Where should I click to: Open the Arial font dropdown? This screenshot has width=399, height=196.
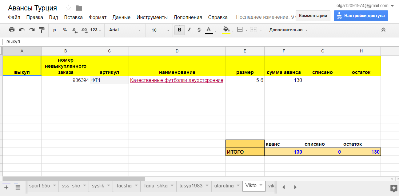coord(125,30)
